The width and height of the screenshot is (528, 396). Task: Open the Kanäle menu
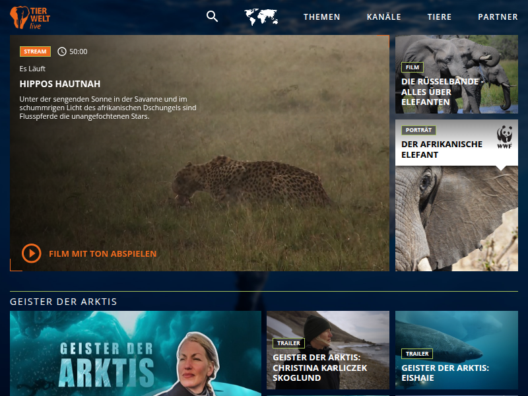tap(383, 17)
